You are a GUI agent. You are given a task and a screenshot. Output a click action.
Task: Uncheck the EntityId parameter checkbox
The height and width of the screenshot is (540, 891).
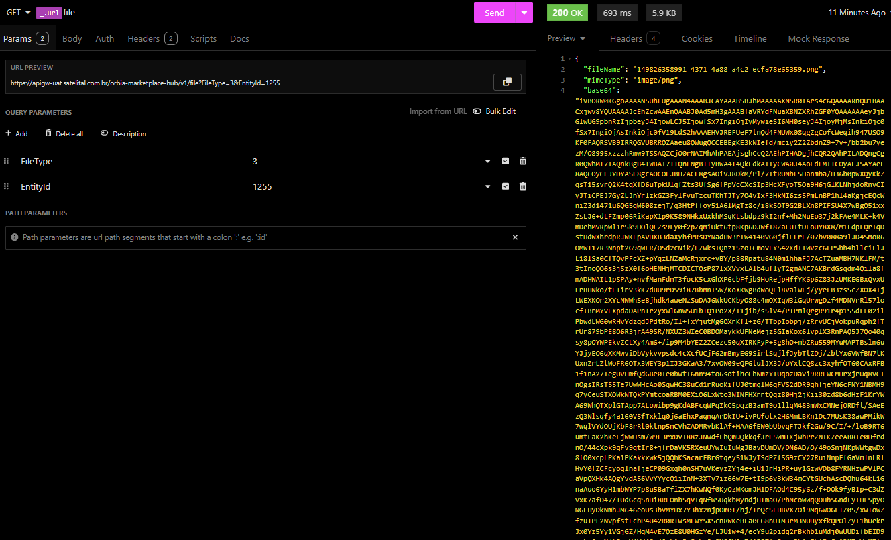coord(506,186)
